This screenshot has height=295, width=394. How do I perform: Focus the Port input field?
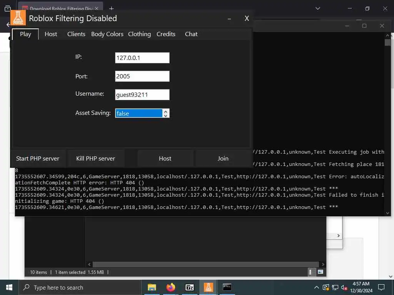142,76
